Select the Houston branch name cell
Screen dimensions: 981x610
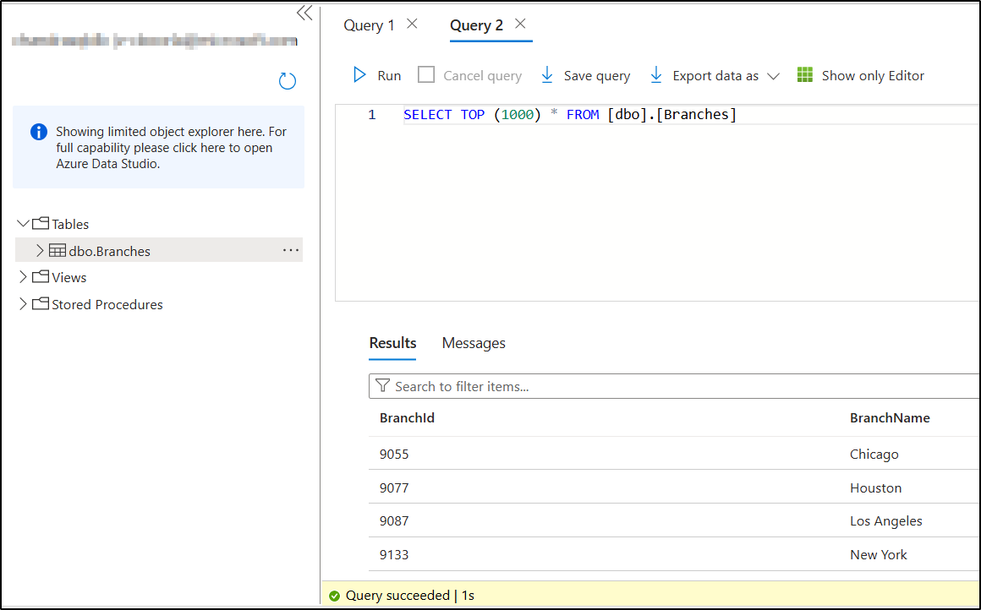coord(876,488)
